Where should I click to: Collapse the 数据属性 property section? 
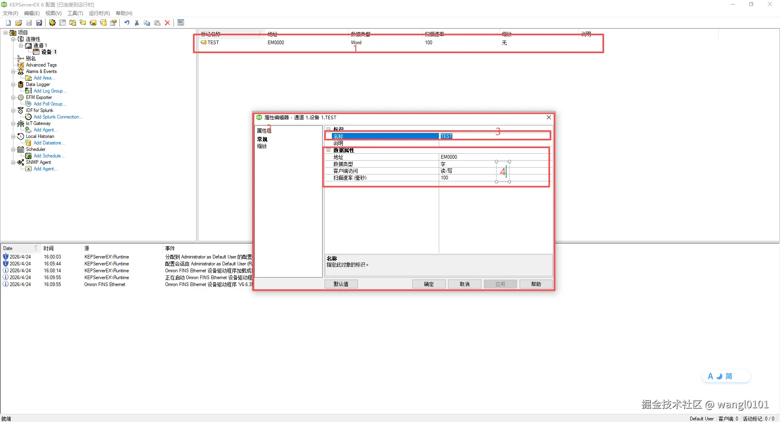click(x=329, y=150)
